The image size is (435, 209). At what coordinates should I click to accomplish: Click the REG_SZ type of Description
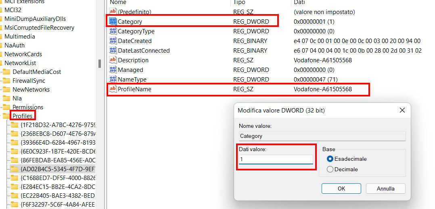click(243, 60)
